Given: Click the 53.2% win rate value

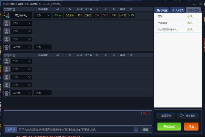Looking at the screenshot, I should (x=70, y=15).
